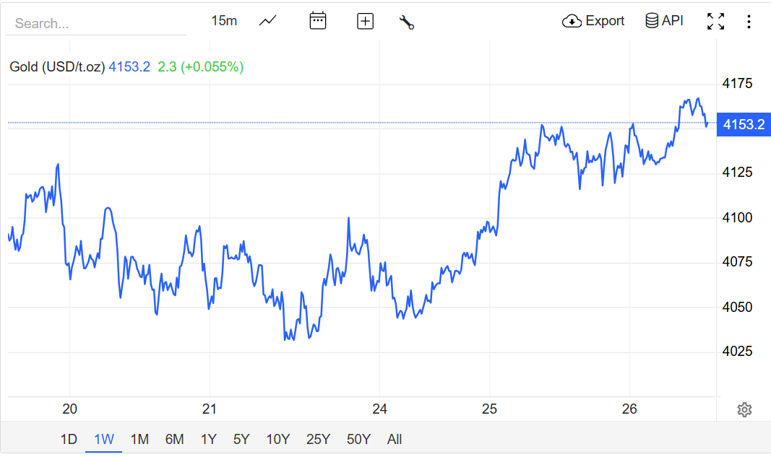The height and width of the screenshot is (457, 771).
Task: Open the API database link
Action: point(664,21)
